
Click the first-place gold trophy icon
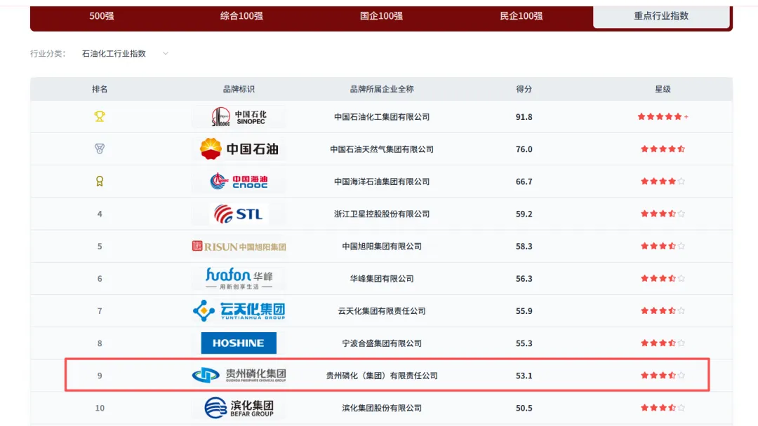pyautogui.click(x=100, y=116)
